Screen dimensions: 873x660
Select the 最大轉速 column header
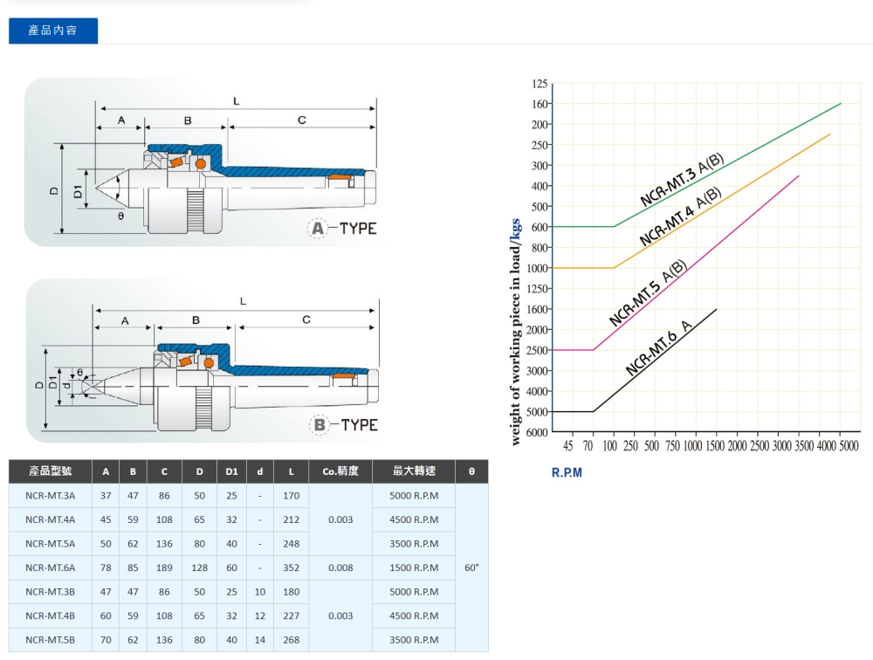point(414,471)
